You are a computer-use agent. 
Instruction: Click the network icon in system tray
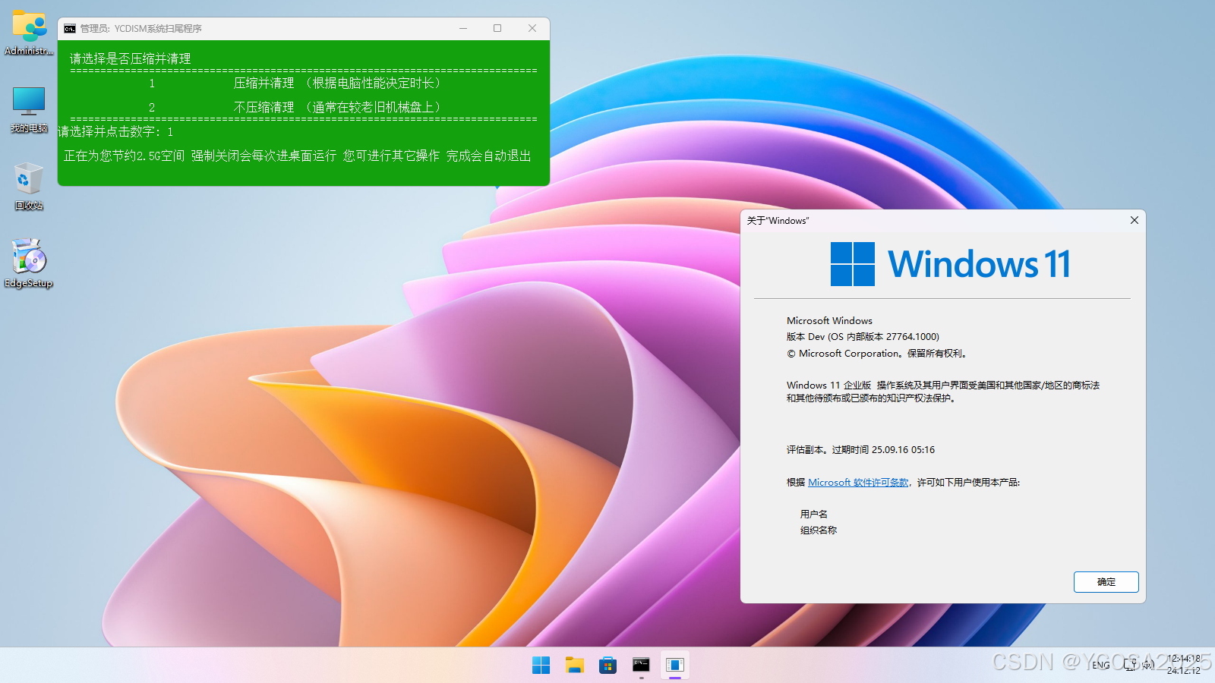point(1130,665)
